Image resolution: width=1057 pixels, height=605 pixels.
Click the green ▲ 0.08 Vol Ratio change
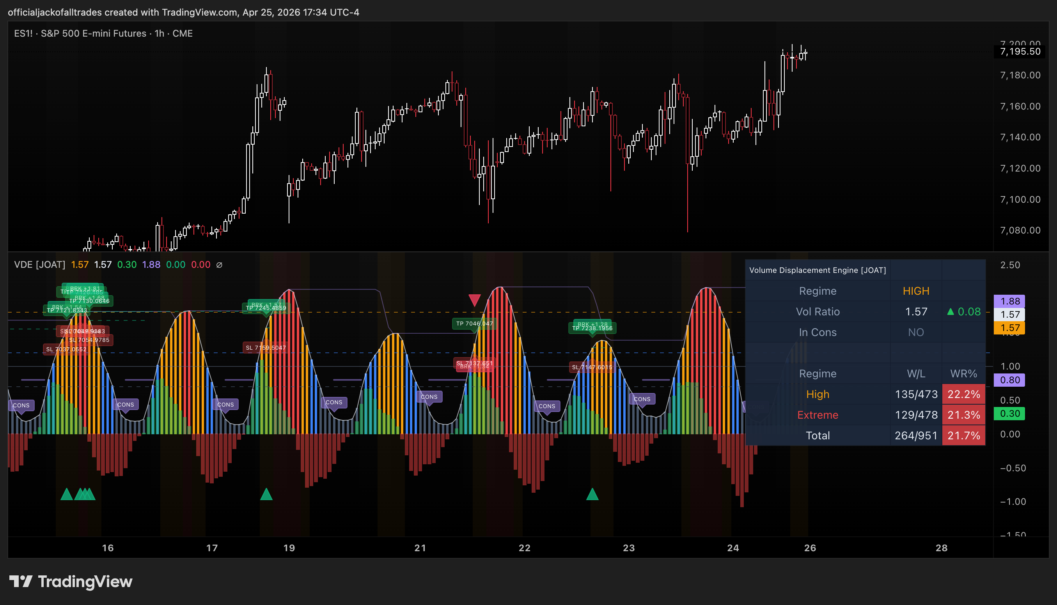pyautogui.click(x=964, y=311)
